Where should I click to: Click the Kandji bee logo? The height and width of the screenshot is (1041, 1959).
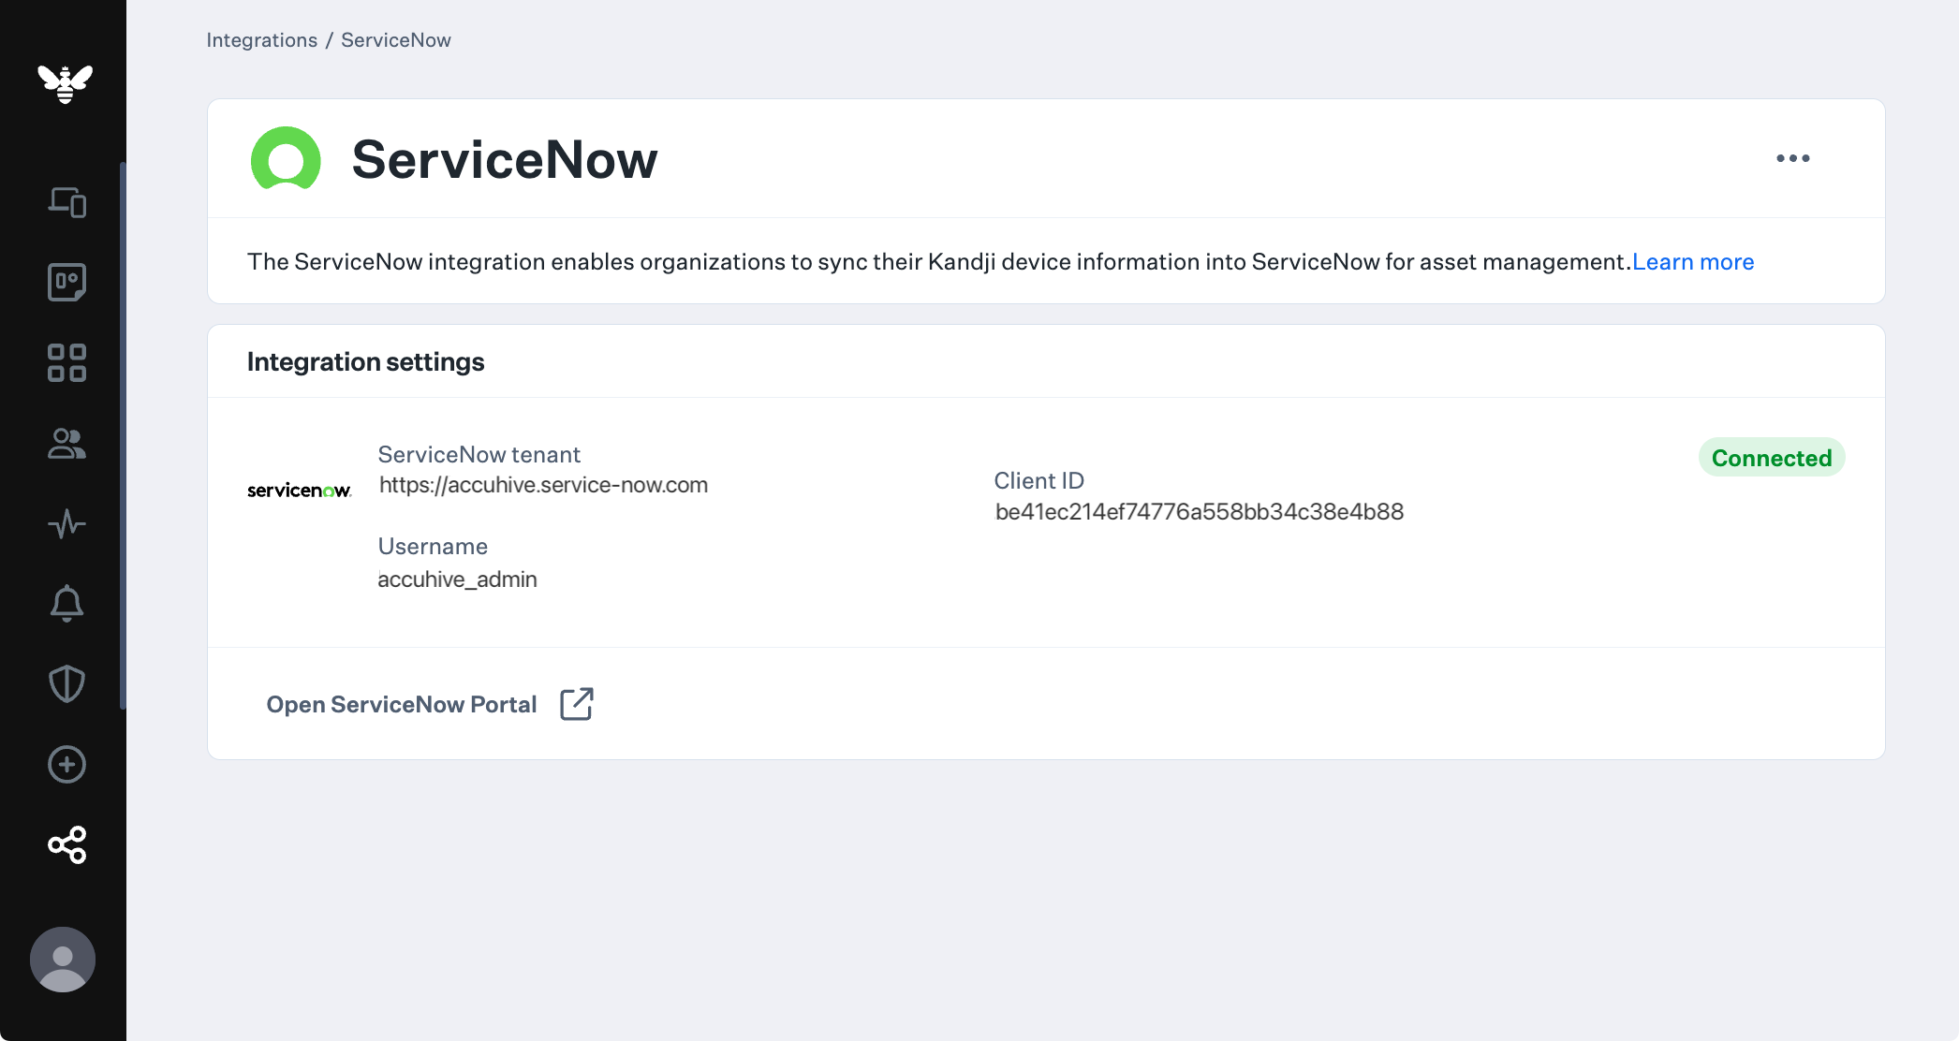pyautogui.click(x=65, y=83)
